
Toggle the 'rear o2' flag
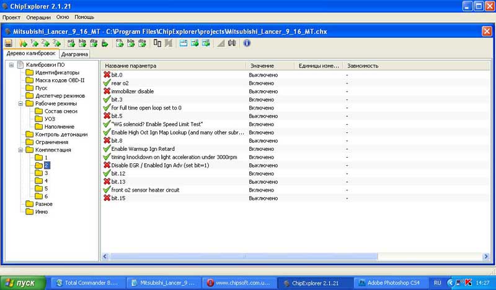(x=107, y=83)
